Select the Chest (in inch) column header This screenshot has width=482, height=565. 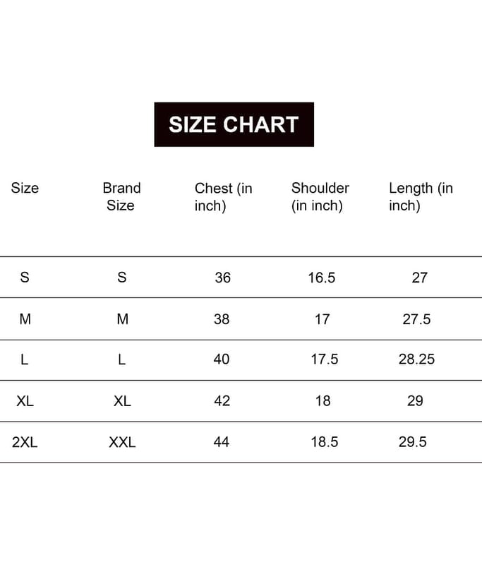pos(223,196)
